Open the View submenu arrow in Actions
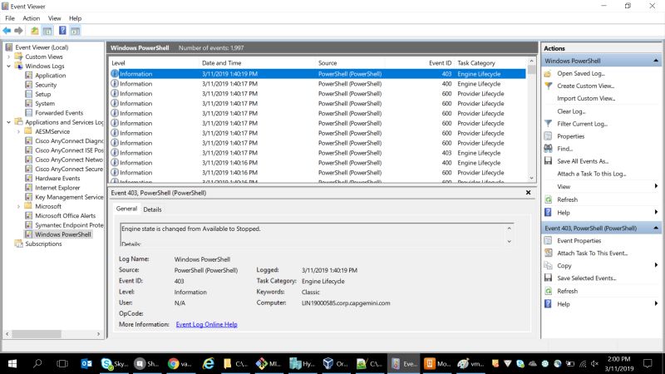The height and width of the screenshot is (374, 665). coord(656,186)
